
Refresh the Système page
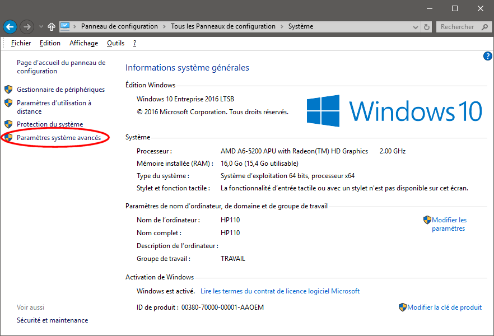tap(427, 27)
